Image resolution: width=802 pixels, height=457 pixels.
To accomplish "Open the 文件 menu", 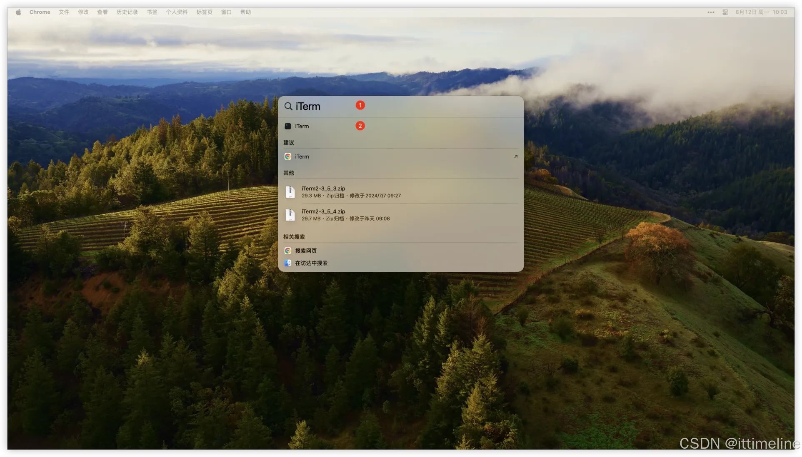I will pos(64,12).
